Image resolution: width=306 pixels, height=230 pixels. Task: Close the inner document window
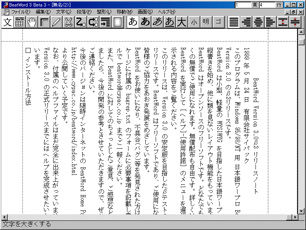[301, 12]
